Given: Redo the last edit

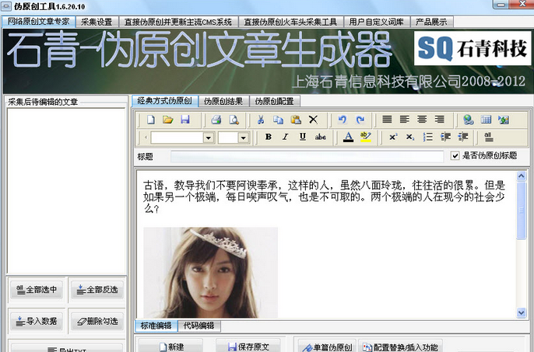Looking at the screenshot, I should (x=360, y=120).
